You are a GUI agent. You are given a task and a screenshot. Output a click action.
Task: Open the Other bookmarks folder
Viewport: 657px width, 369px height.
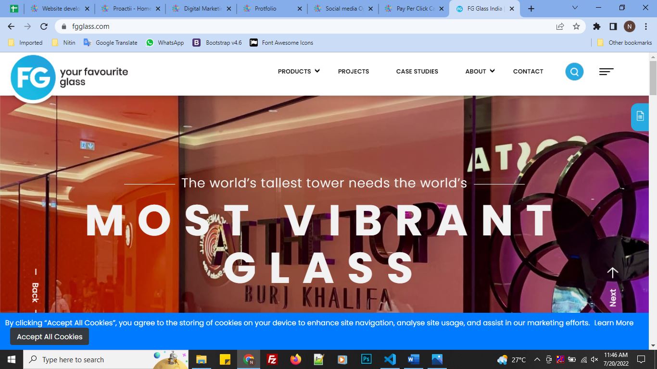click(624, 43)
